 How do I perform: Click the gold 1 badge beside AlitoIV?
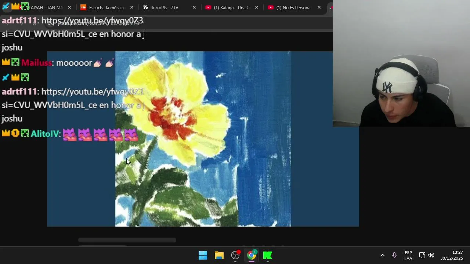point(15,133)
